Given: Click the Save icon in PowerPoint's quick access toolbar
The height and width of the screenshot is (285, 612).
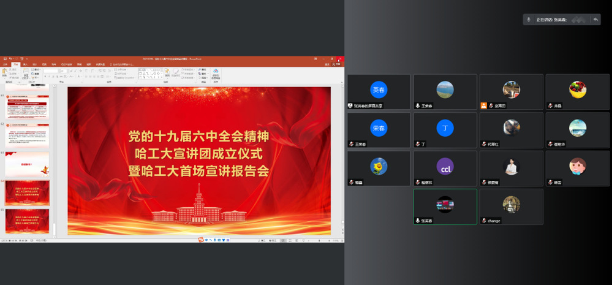Looking at the screenshot, I should 5,59.
